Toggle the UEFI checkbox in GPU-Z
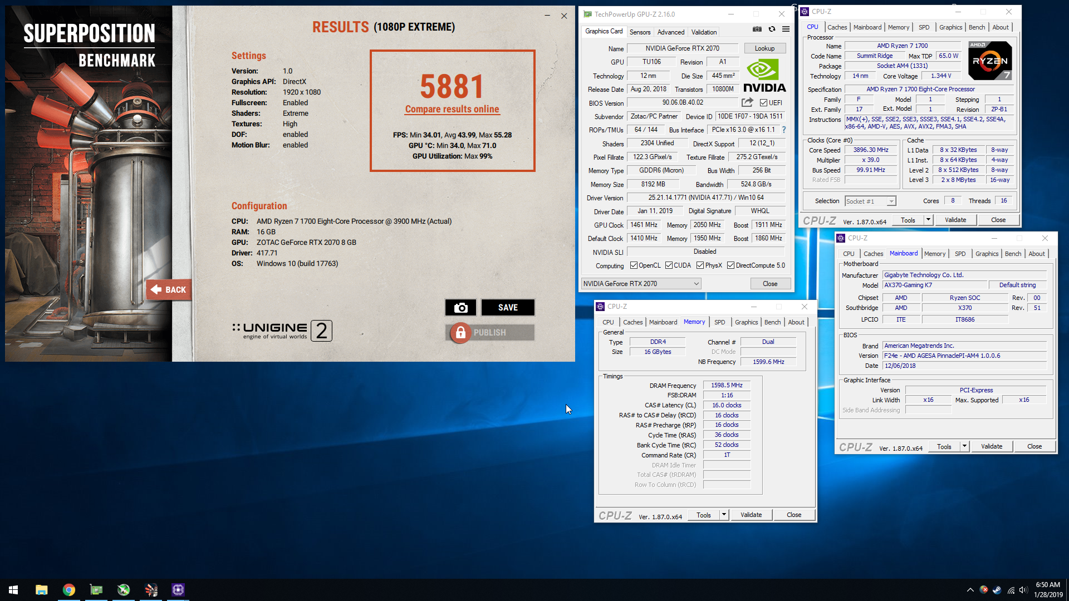The width and height of the screenshot is (1069, 601). coord(764,103)
